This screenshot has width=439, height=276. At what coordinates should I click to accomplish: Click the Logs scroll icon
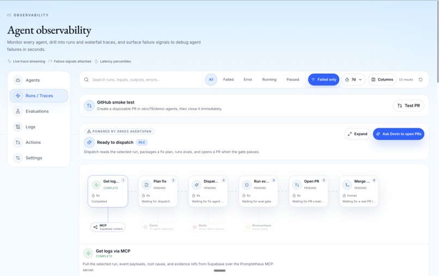18,127
